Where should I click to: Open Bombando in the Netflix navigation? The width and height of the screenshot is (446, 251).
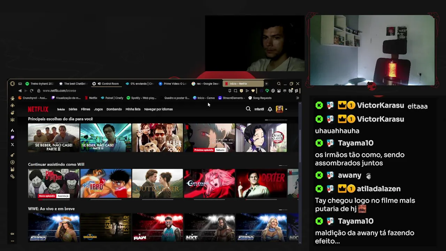[114, 109]
